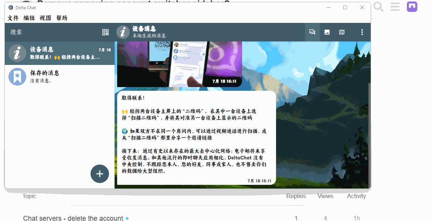
Task: Sort forum topics by Views column
Action: (325, 196)
